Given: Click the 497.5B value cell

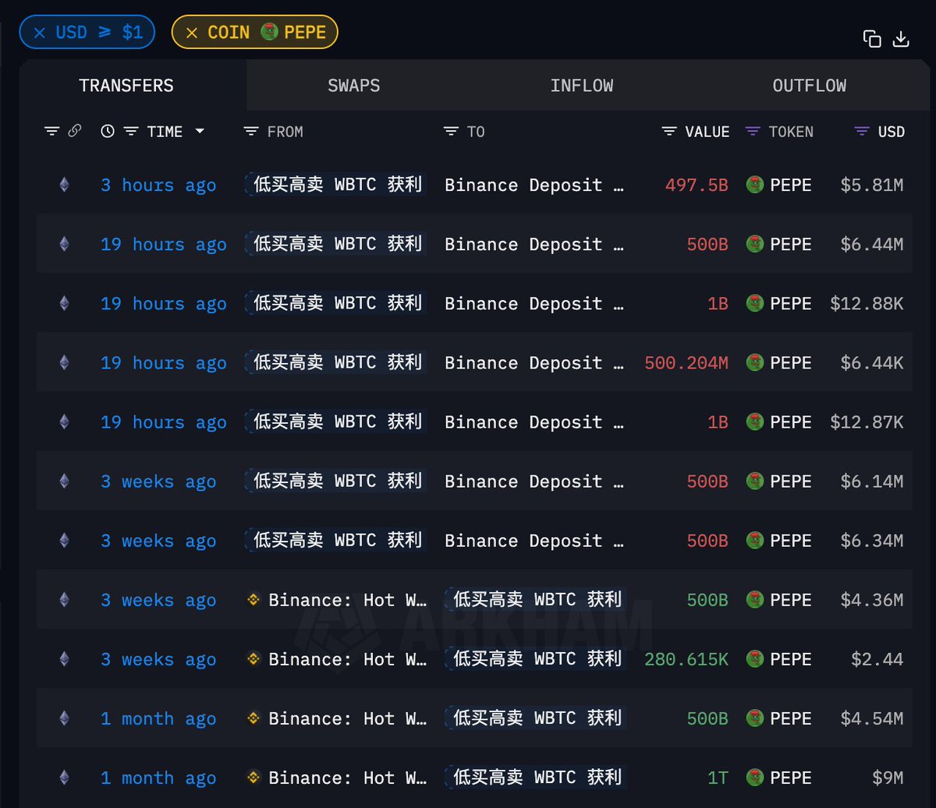Looking at the screenshot, I should click(x=697, y=185).
